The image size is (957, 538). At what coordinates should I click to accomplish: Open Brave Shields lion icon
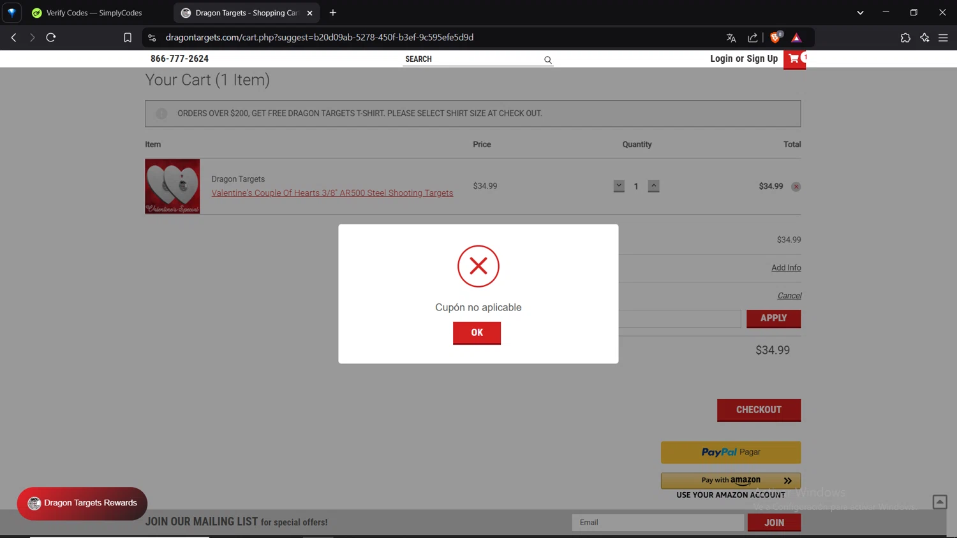775,38
